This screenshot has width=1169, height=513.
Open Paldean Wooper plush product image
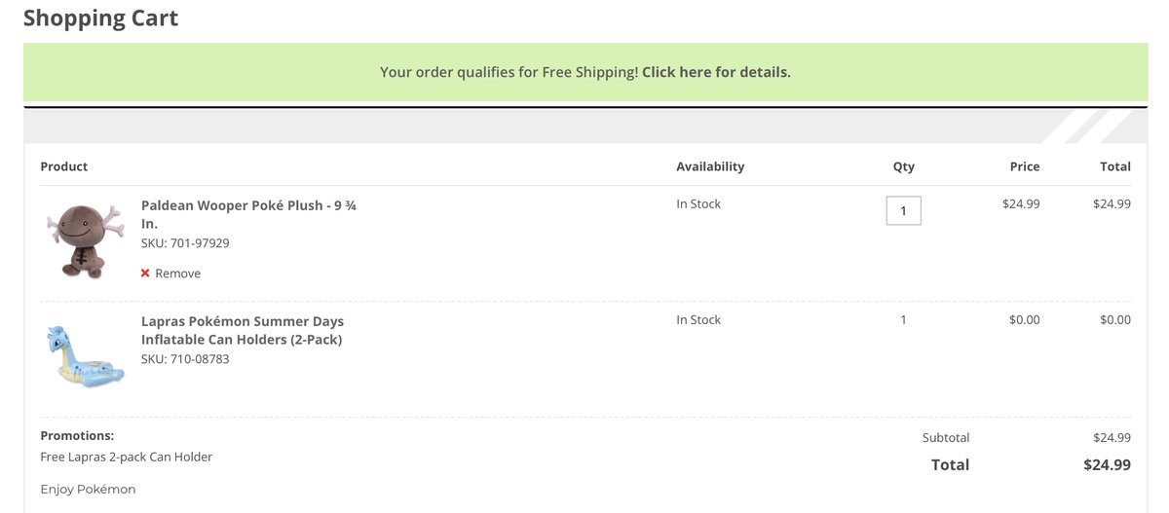coord(86,239)
